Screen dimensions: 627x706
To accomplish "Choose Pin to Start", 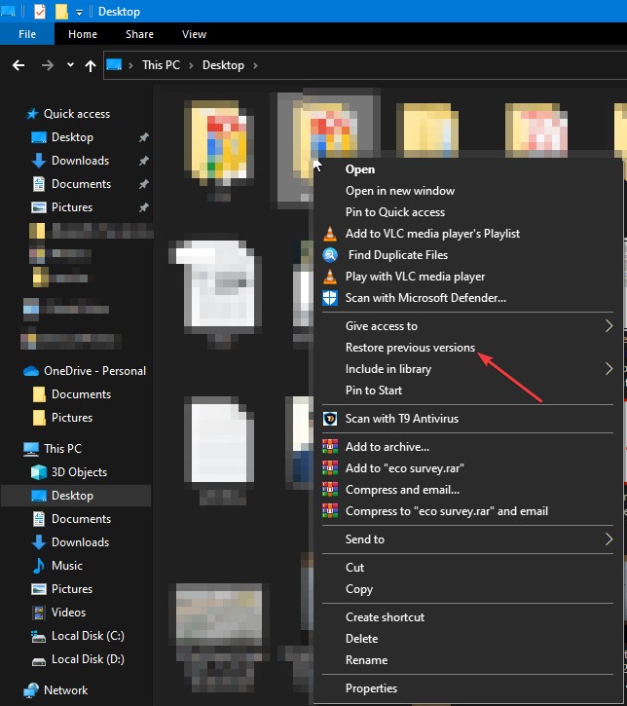I will [374, 390].
